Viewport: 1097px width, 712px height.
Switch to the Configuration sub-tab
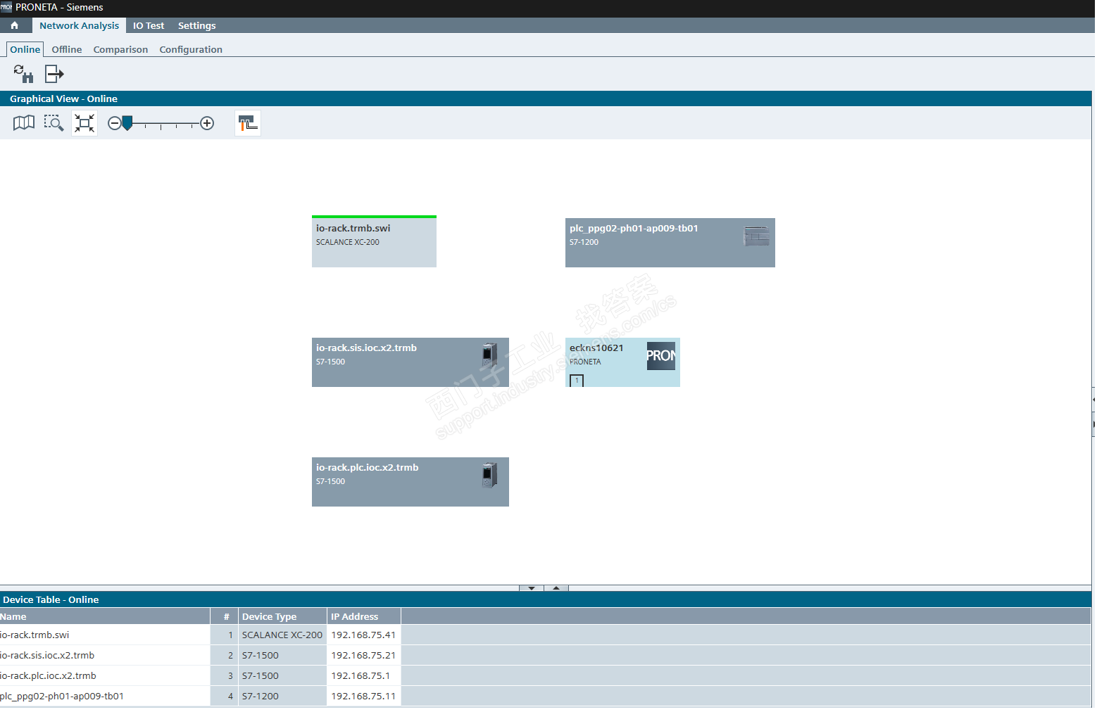[191, 49]
